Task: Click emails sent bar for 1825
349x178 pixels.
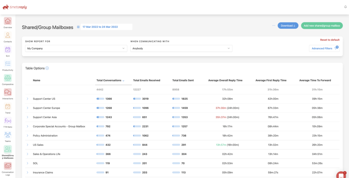Action: point(176,99)
